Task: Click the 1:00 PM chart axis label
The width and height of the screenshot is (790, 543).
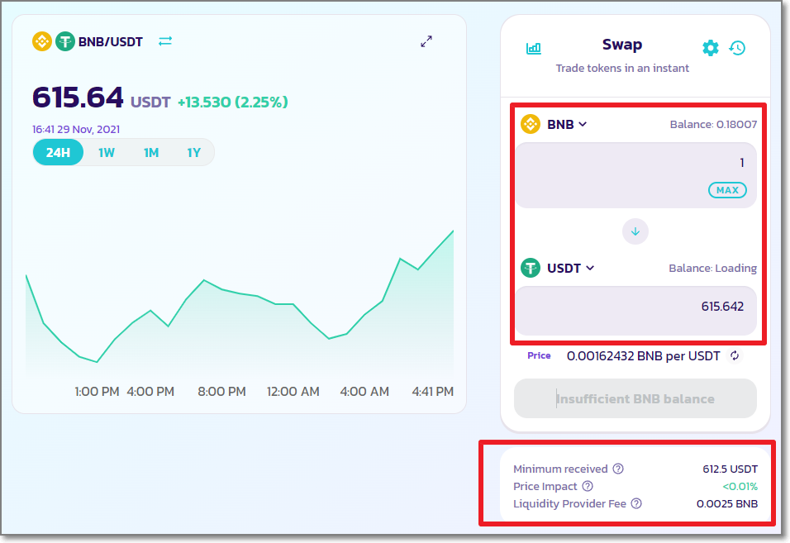Action: (97, 392)
